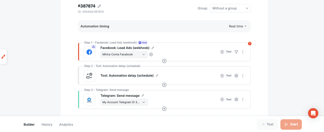Open Facebook account settings gear icon
This screenshot has width=324, height=132.
pyautogui.click(x=151, y=54)
